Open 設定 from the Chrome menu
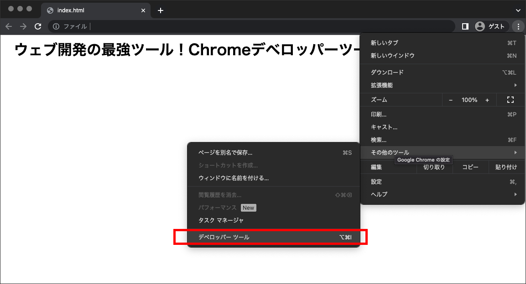526x284 pixels. [443, 182]
